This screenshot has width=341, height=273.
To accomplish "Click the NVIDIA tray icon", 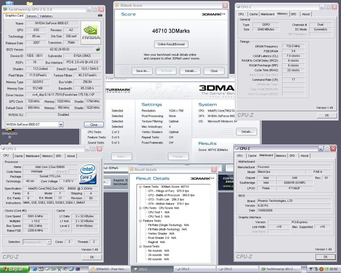I will (x=326, y=269).
